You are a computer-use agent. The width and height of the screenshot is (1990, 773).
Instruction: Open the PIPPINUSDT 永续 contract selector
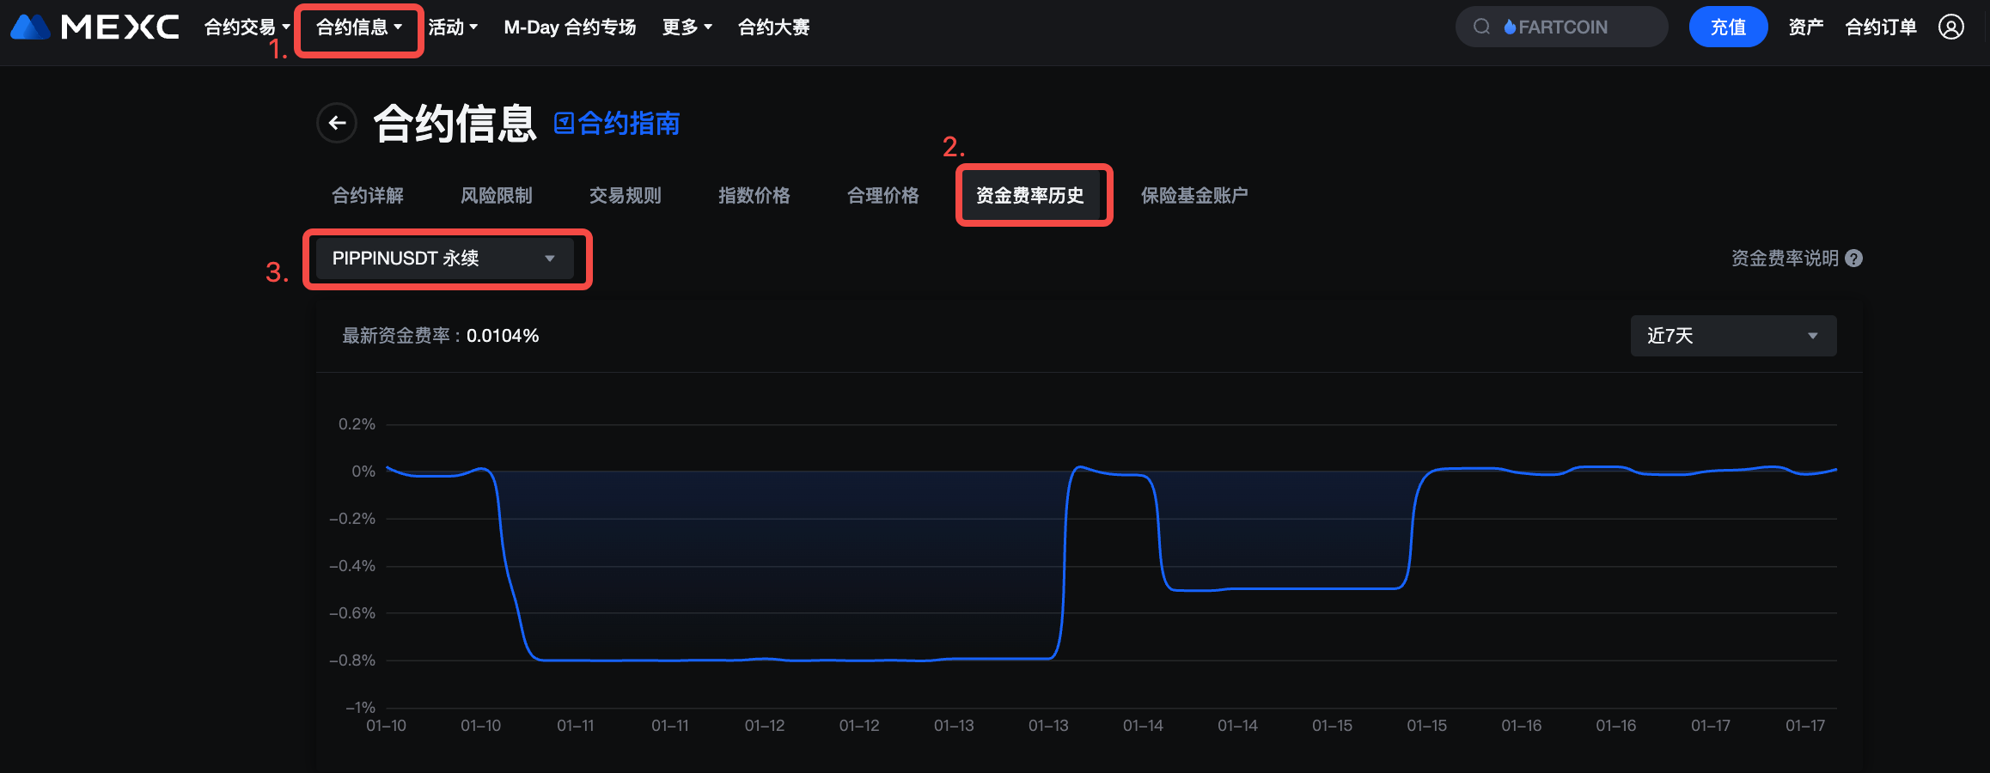(444, 259)
